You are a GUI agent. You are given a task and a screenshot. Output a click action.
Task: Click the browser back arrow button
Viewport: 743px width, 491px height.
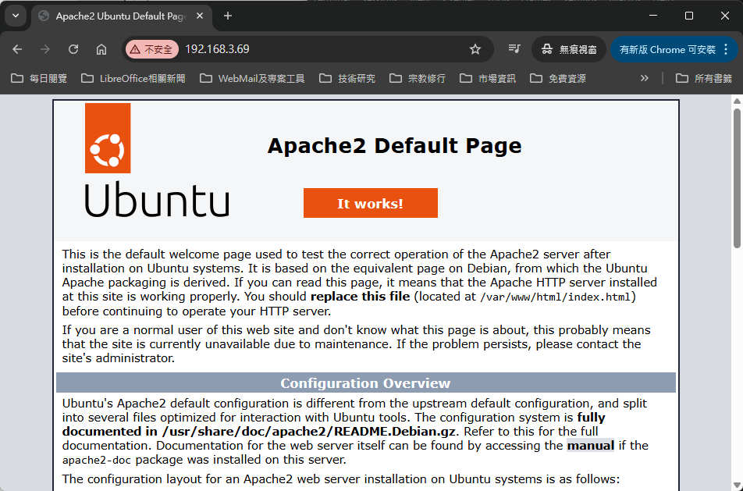pos(17,49)
